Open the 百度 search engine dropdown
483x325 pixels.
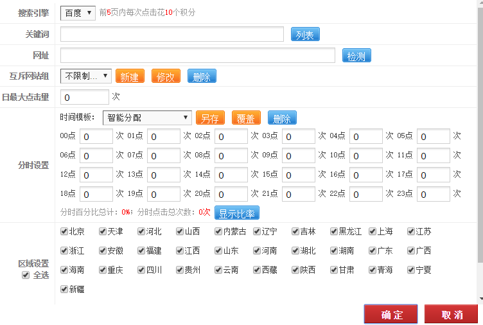click(78, 13)
